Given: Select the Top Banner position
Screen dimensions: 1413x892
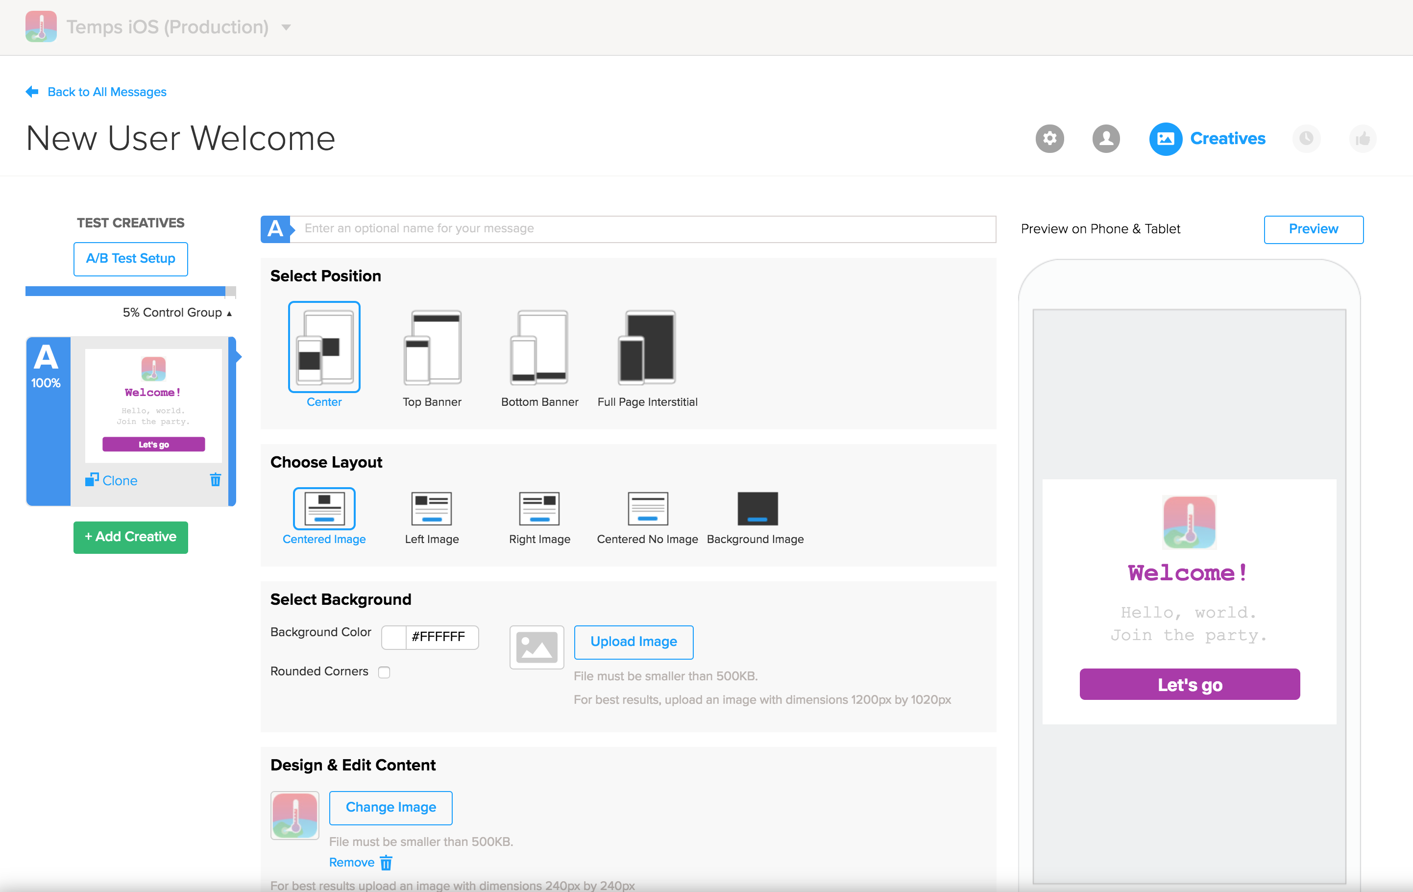Looking at the screenshot, I should (x=432, y=347).
